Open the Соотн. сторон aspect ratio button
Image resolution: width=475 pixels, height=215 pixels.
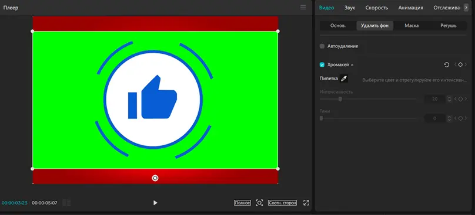coord(282,203)
